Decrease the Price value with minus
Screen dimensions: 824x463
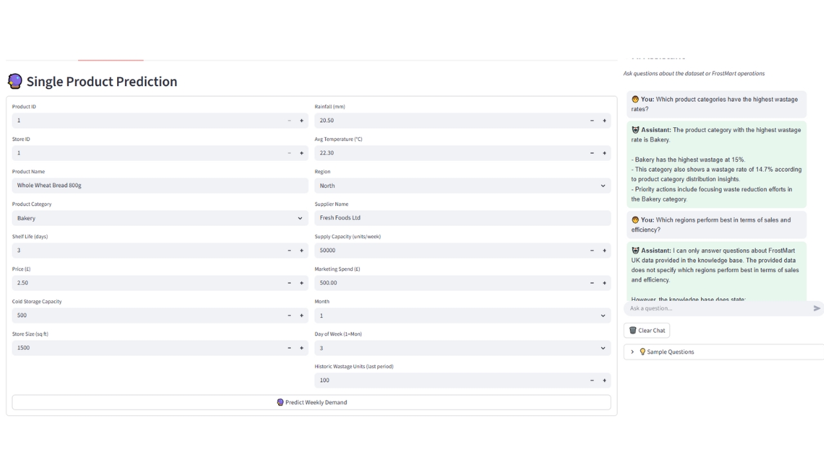point(289,283)
